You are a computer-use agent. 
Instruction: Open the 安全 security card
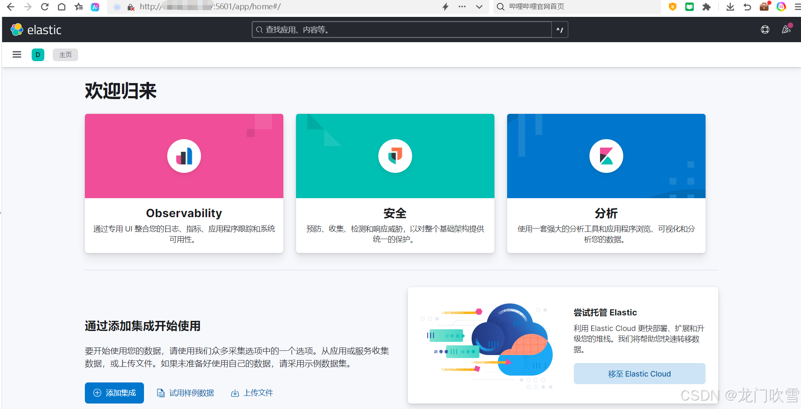point(395,183)
